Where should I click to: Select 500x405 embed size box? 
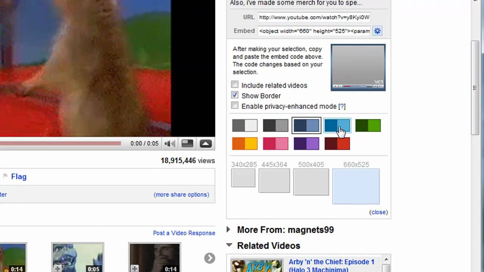[x=311, y=182]
